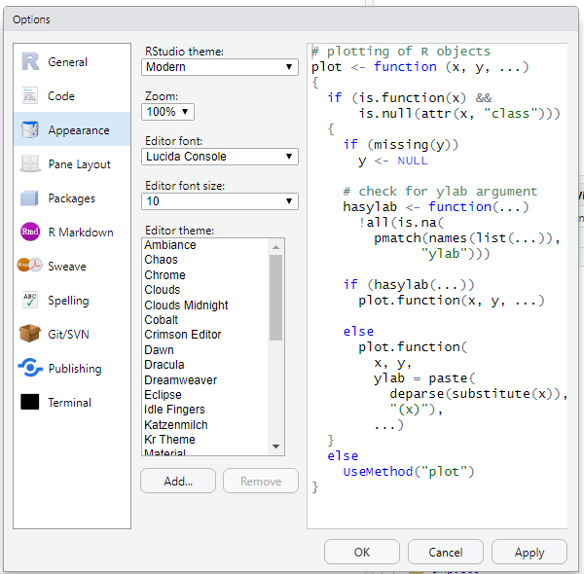This screenshot has width=584, height=574.
Task: Click the R Markdown Rmd icon
Action: (x=30, y=233)
